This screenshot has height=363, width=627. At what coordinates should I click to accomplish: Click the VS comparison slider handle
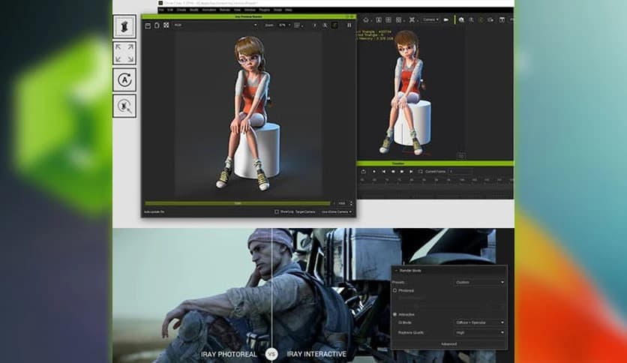(x=272, y=354)
